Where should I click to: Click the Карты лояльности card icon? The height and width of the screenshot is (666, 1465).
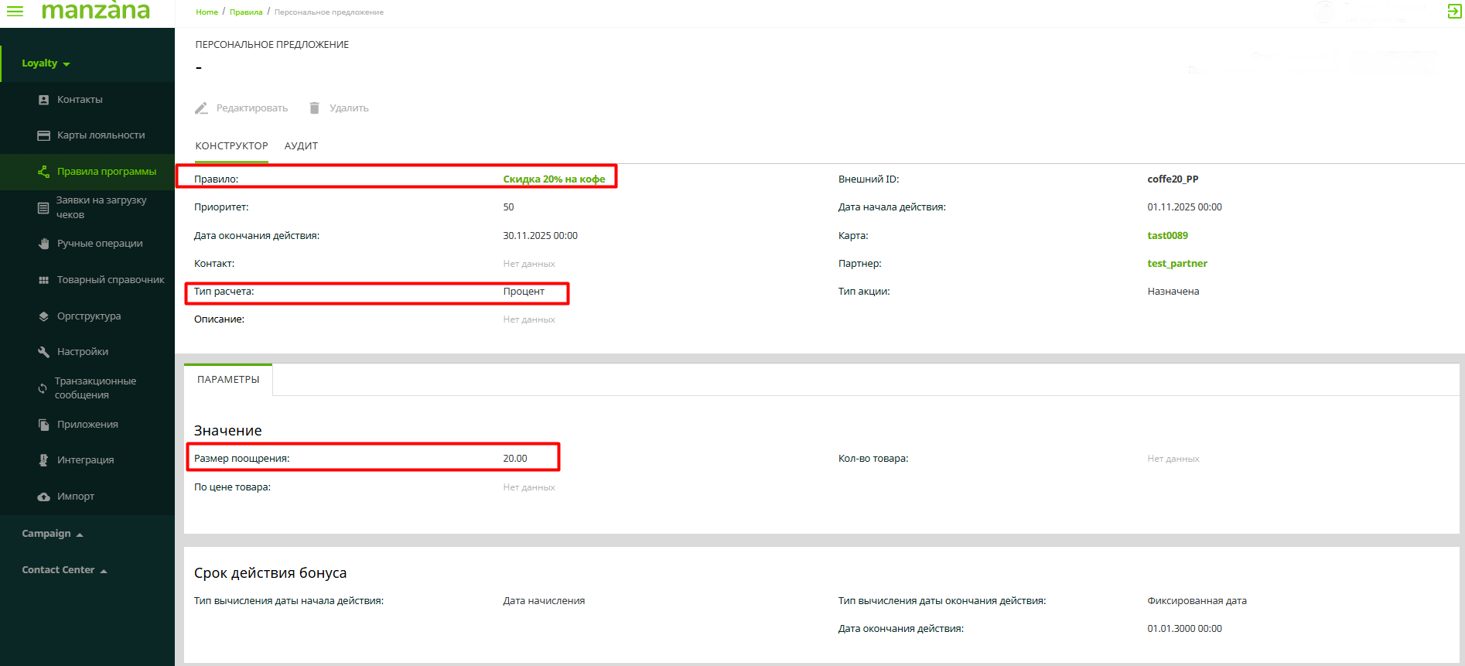tap(44, 135)
